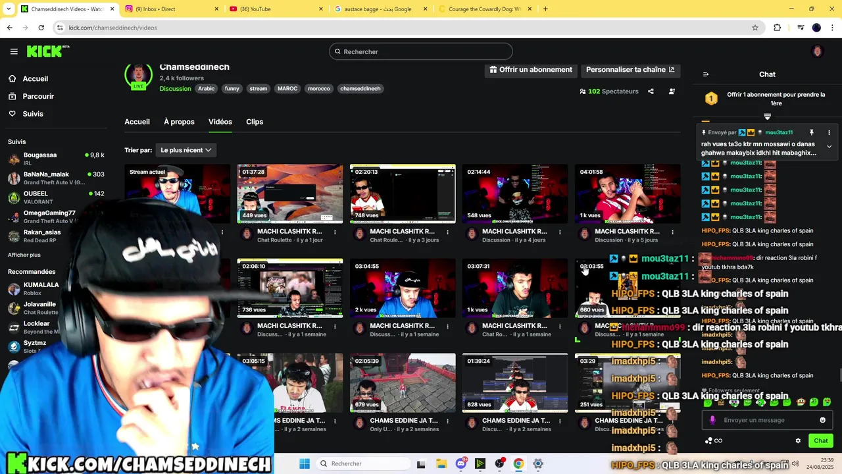Switch to the À propos tab

click(x=179, y=122)
